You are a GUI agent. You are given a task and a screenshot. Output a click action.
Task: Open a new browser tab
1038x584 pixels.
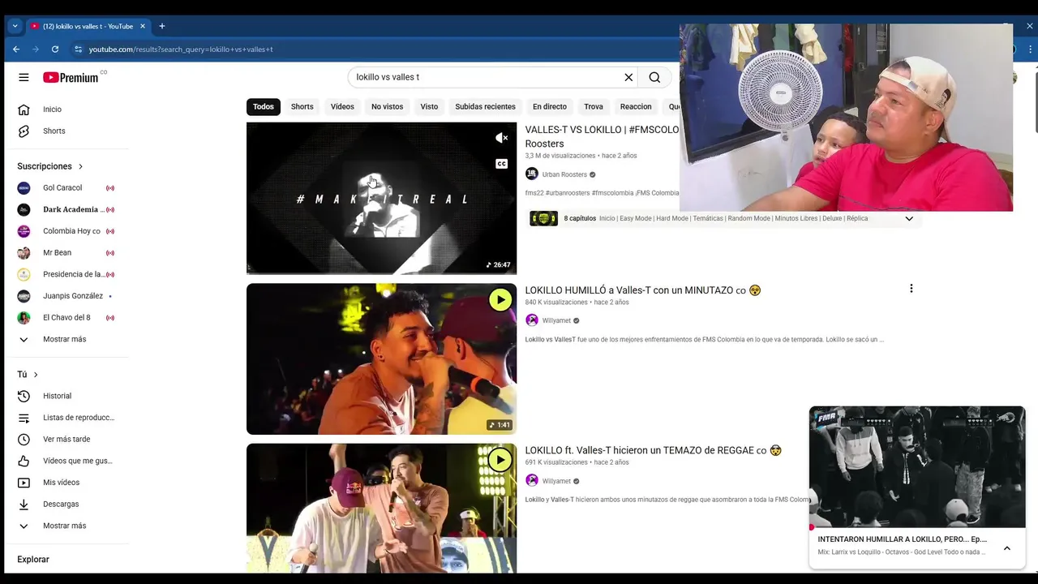(x=161, y=26)
